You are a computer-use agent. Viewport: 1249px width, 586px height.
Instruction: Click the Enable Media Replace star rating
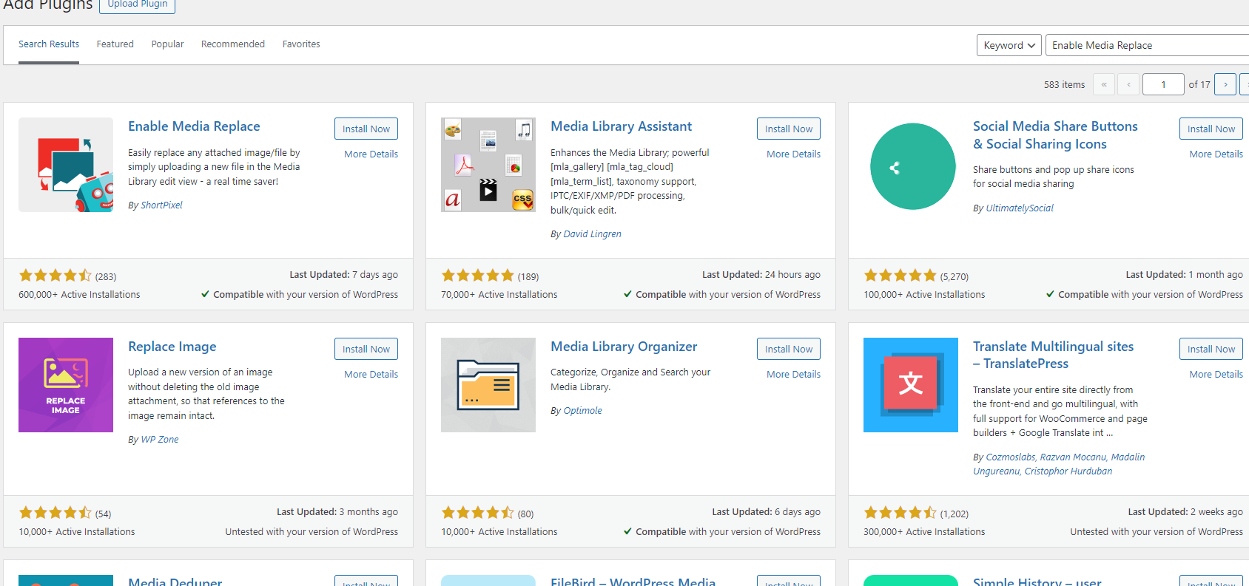(x=55, y=276)
